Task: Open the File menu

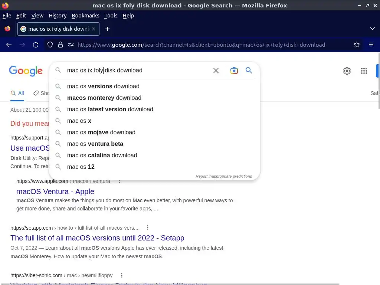Action: (7, 16)
